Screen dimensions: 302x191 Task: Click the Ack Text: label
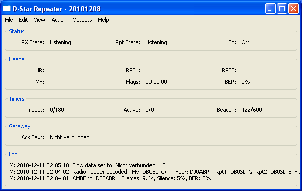tap(33, 137)
